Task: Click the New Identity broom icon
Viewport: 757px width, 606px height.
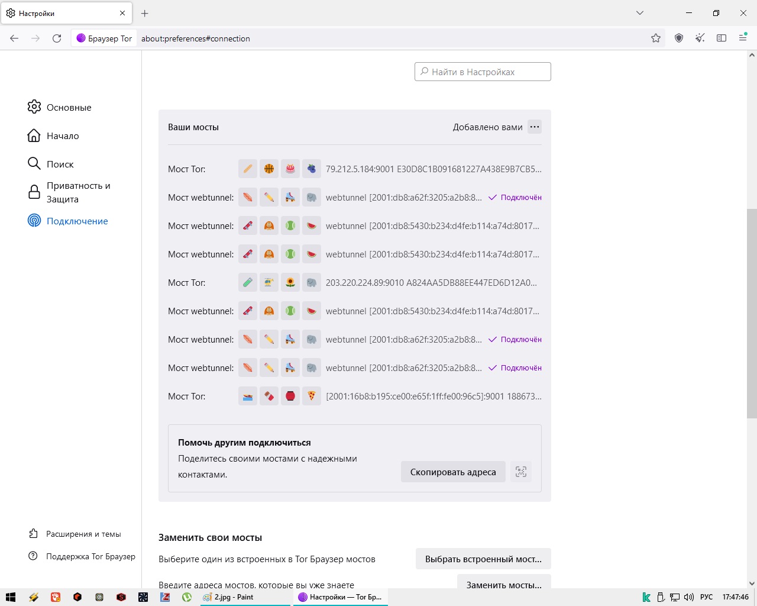Action: pyautogui.click(x=700, y=38)
